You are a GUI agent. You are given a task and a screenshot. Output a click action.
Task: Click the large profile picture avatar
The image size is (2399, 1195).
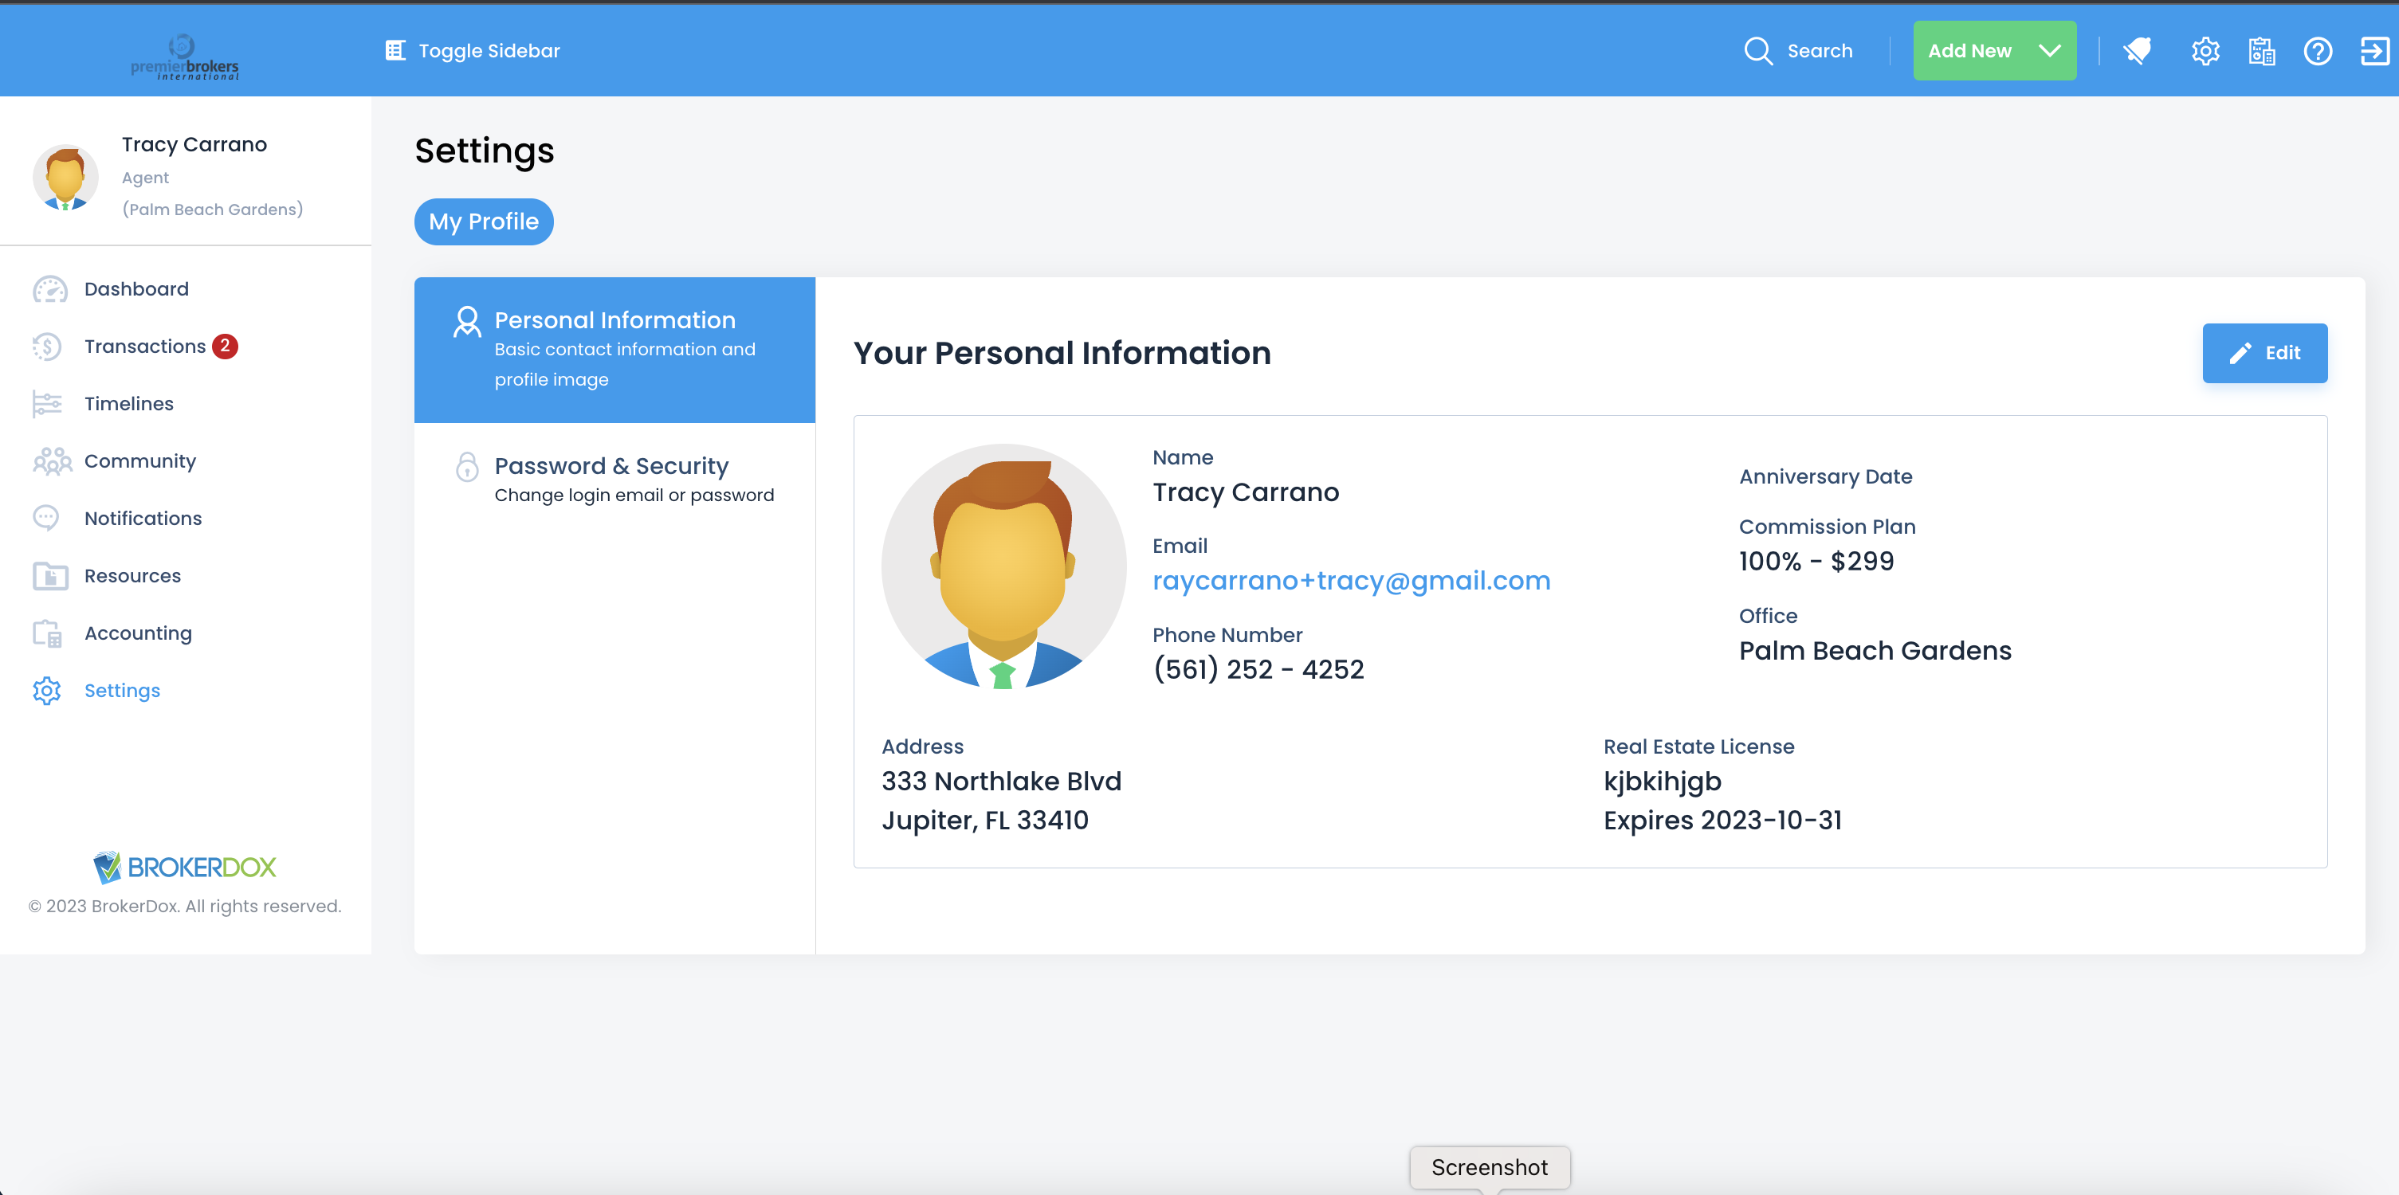[1003, 566]
